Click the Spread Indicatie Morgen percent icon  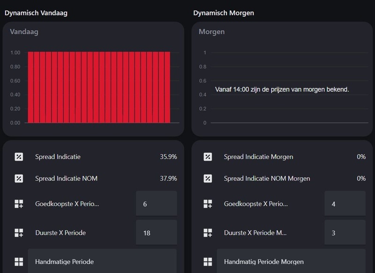pos(208,157)
